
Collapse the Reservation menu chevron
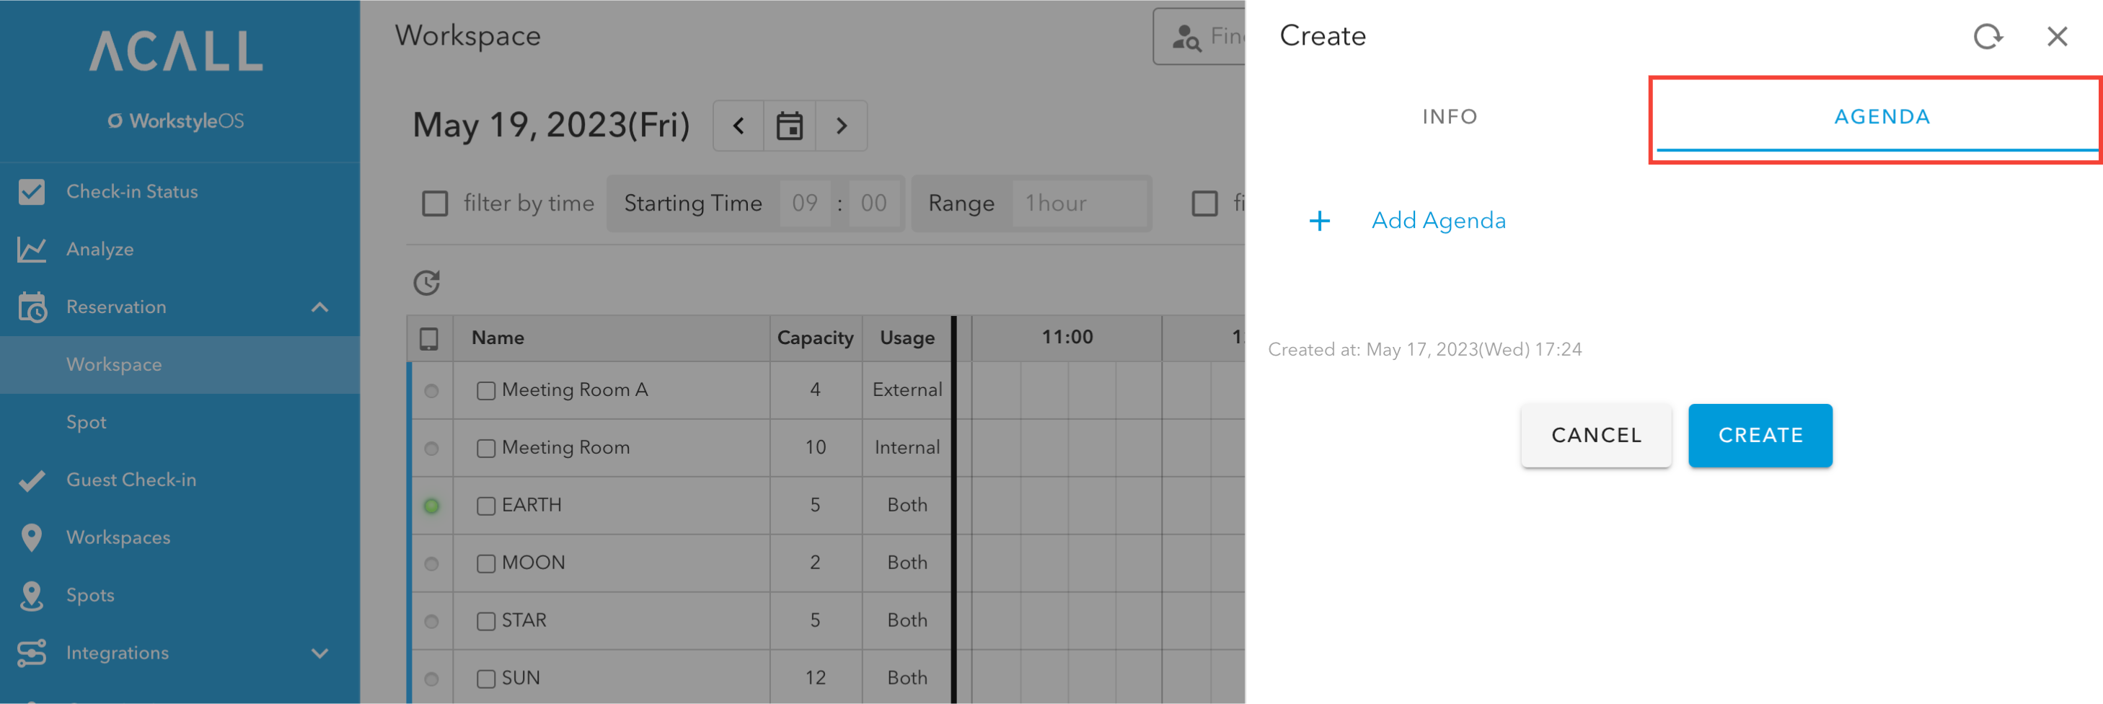click(x=320, y=307)
